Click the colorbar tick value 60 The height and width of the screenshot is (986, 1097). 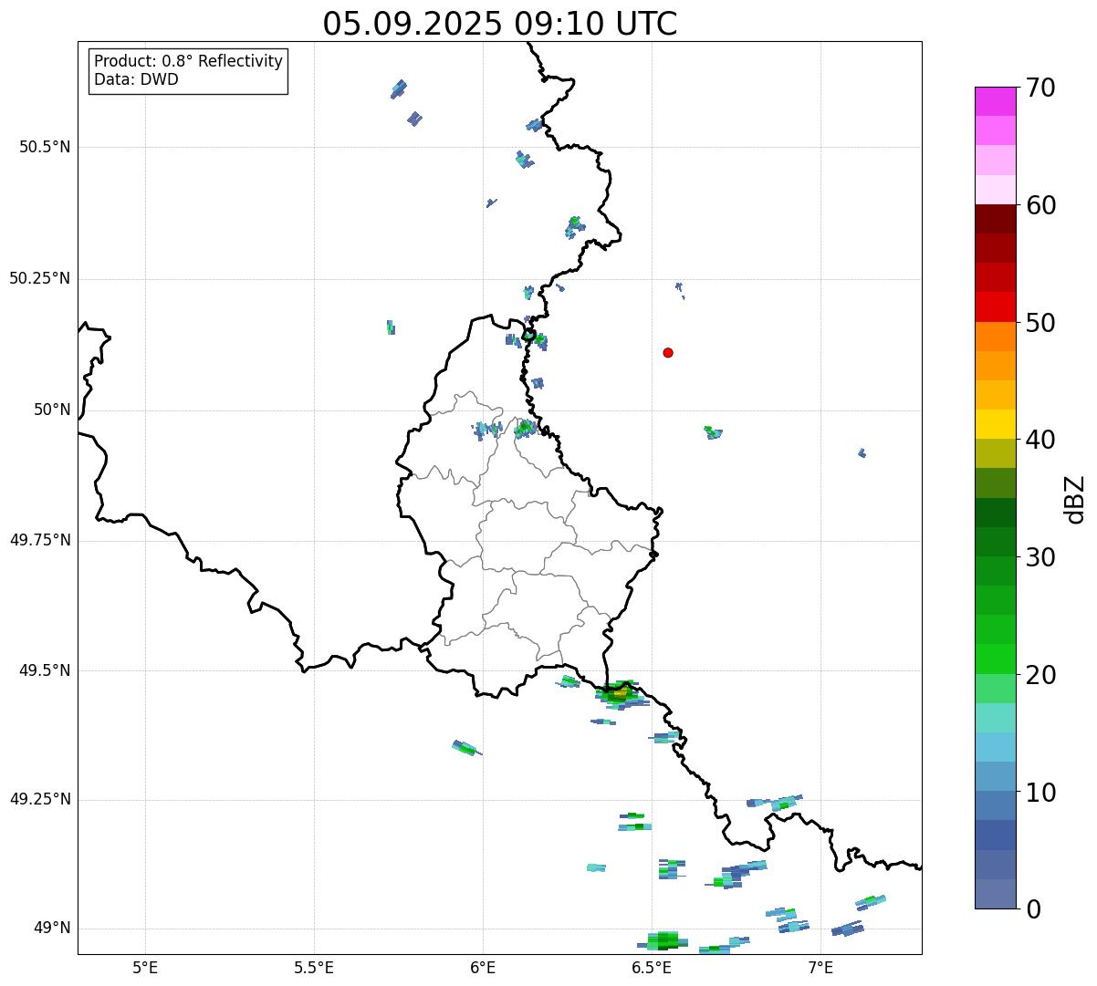(1040, 205)
